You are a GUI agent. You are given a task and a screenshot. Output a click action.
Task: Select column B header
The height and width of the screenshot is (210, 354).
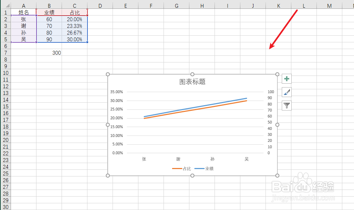click(49, 6)
